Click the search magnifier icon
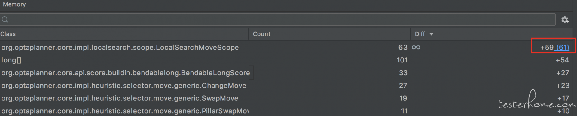 pos(5,20)
